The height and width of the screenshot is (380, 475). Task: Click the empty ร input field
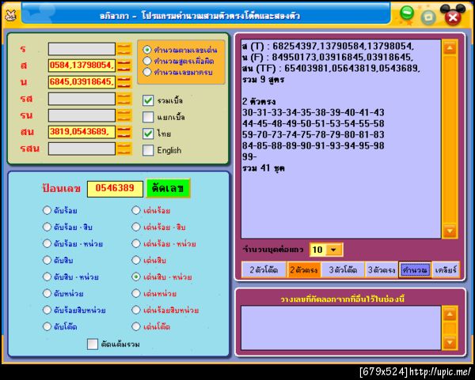(82, 49)
